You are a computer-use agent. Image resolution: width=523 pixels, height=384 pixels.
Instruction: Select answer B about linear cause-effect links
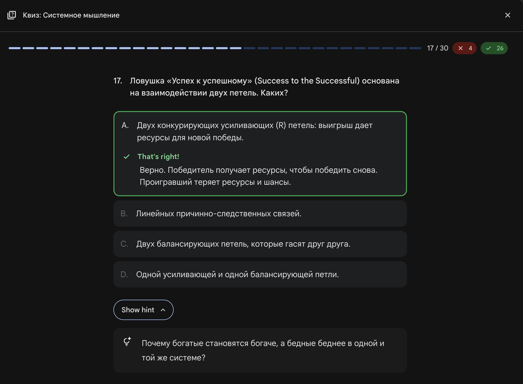[x=260, y=213]
